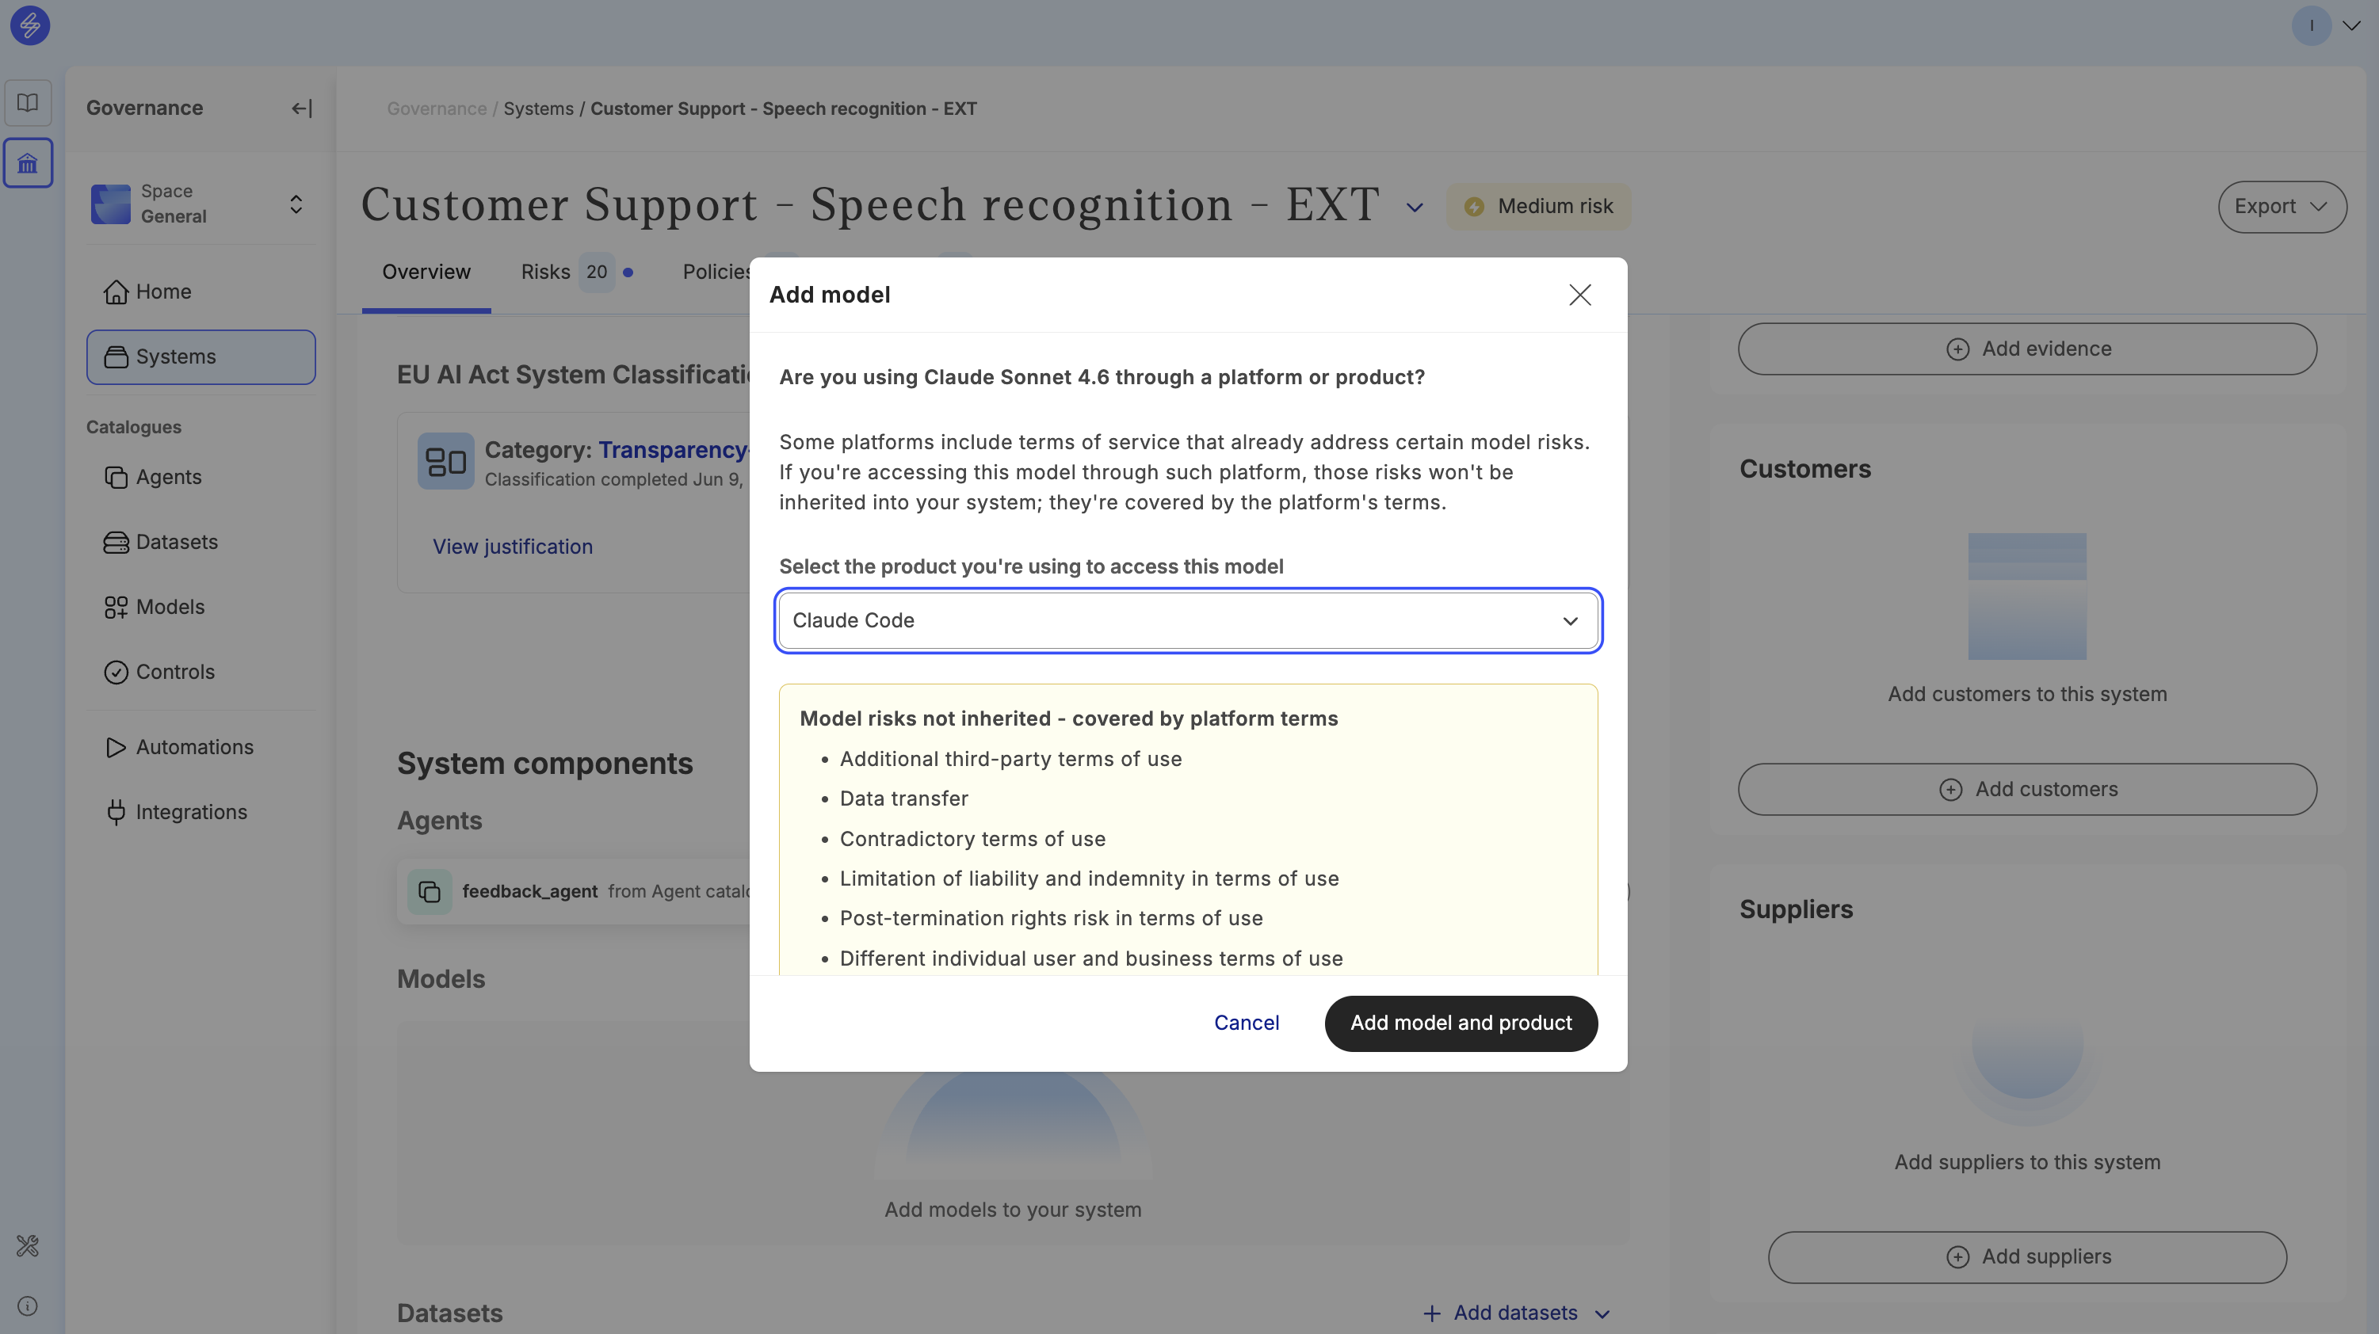This screenshot has height=1334, width=2379.
Task: Collapse the Governance sidebar with the arrow icon
Action: coord(301,109)
